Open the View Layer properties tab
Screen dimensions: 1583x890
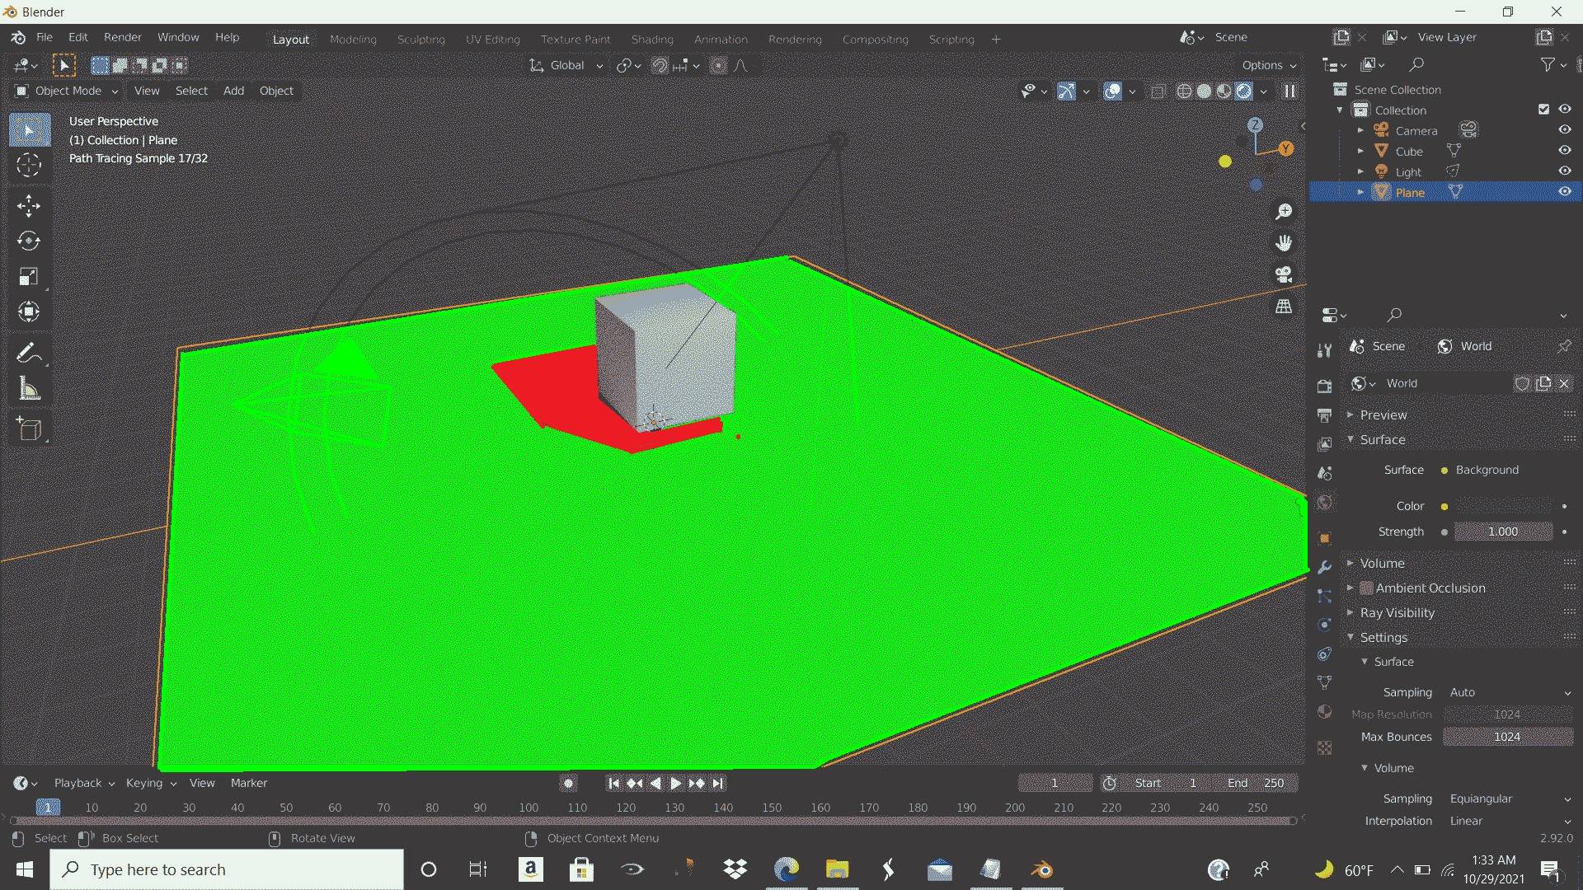[x=1324, y=443]
